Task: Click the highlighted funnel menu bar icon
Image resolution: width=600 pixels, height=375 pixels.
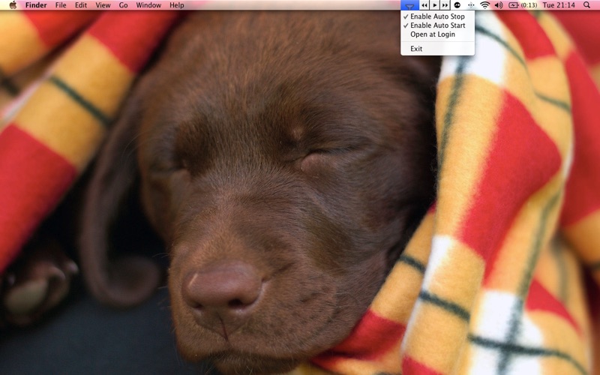Action: pos(409,5)
